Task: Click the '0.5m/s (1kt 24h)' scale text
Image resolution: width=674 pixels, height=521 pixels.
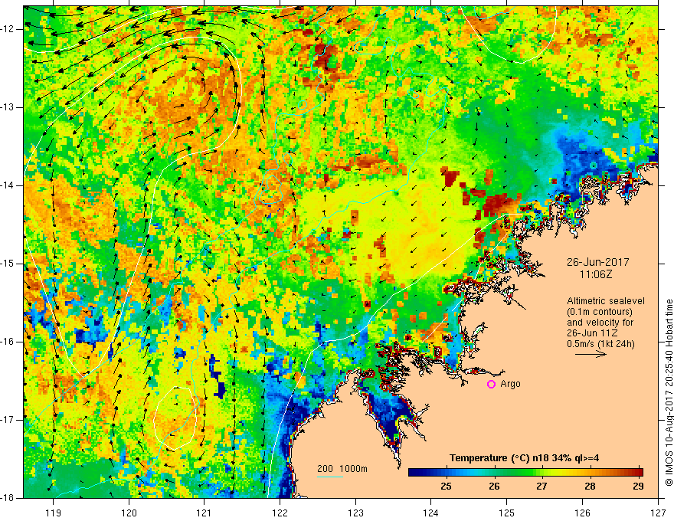Action: [600, 344]
